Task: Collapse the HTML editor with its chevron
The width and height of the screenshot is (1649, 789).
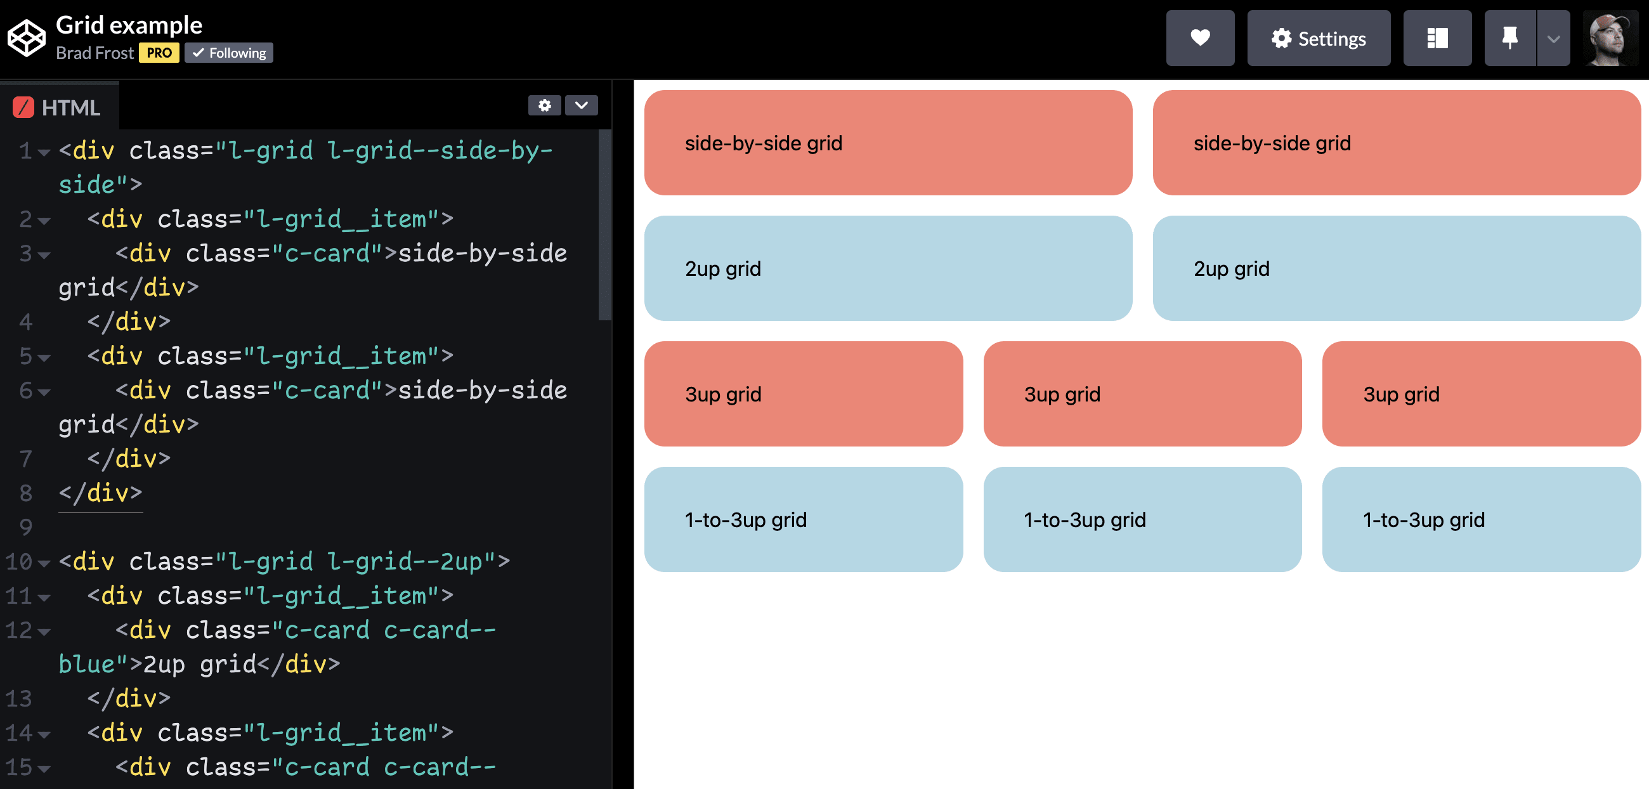Action: tap(581, 105)
